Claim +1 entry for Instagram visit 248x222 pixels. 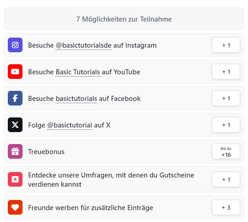click(226, 45)
